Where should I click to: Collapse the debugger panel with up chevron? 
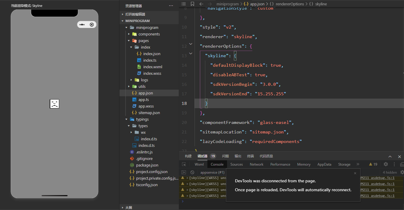click(390, 156)
